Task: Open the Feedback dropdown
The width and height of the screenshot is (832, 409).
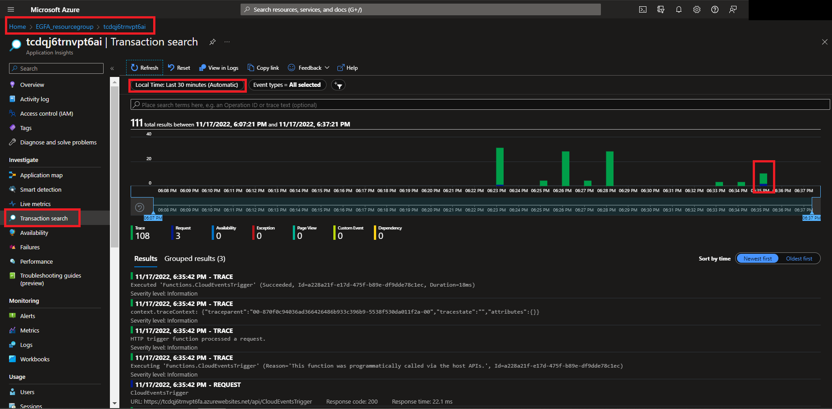Action: (309, 68)
